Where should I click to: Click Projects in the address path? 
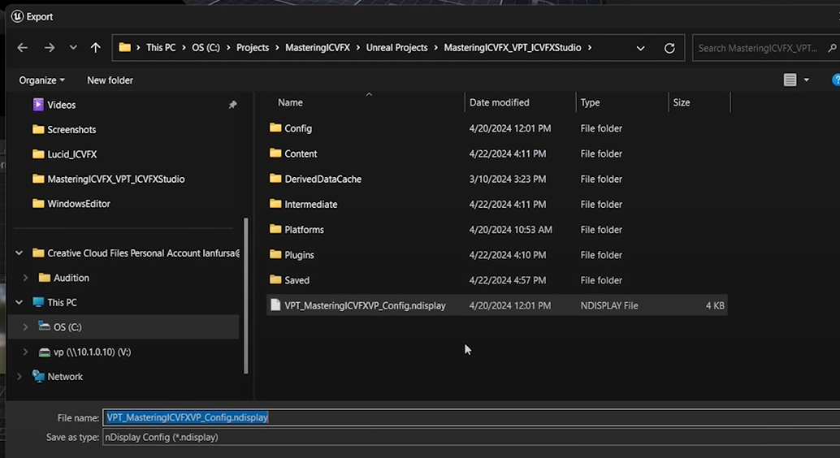coord(253,48)
